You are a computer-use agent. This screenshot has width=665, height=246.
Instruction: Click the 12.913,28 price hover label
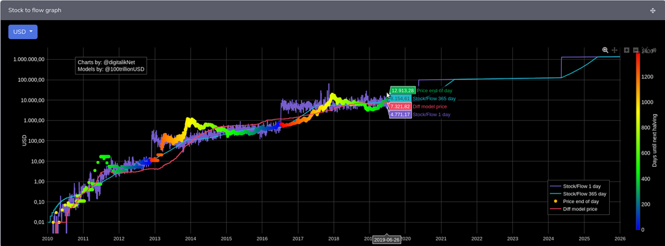click(402, 90)
